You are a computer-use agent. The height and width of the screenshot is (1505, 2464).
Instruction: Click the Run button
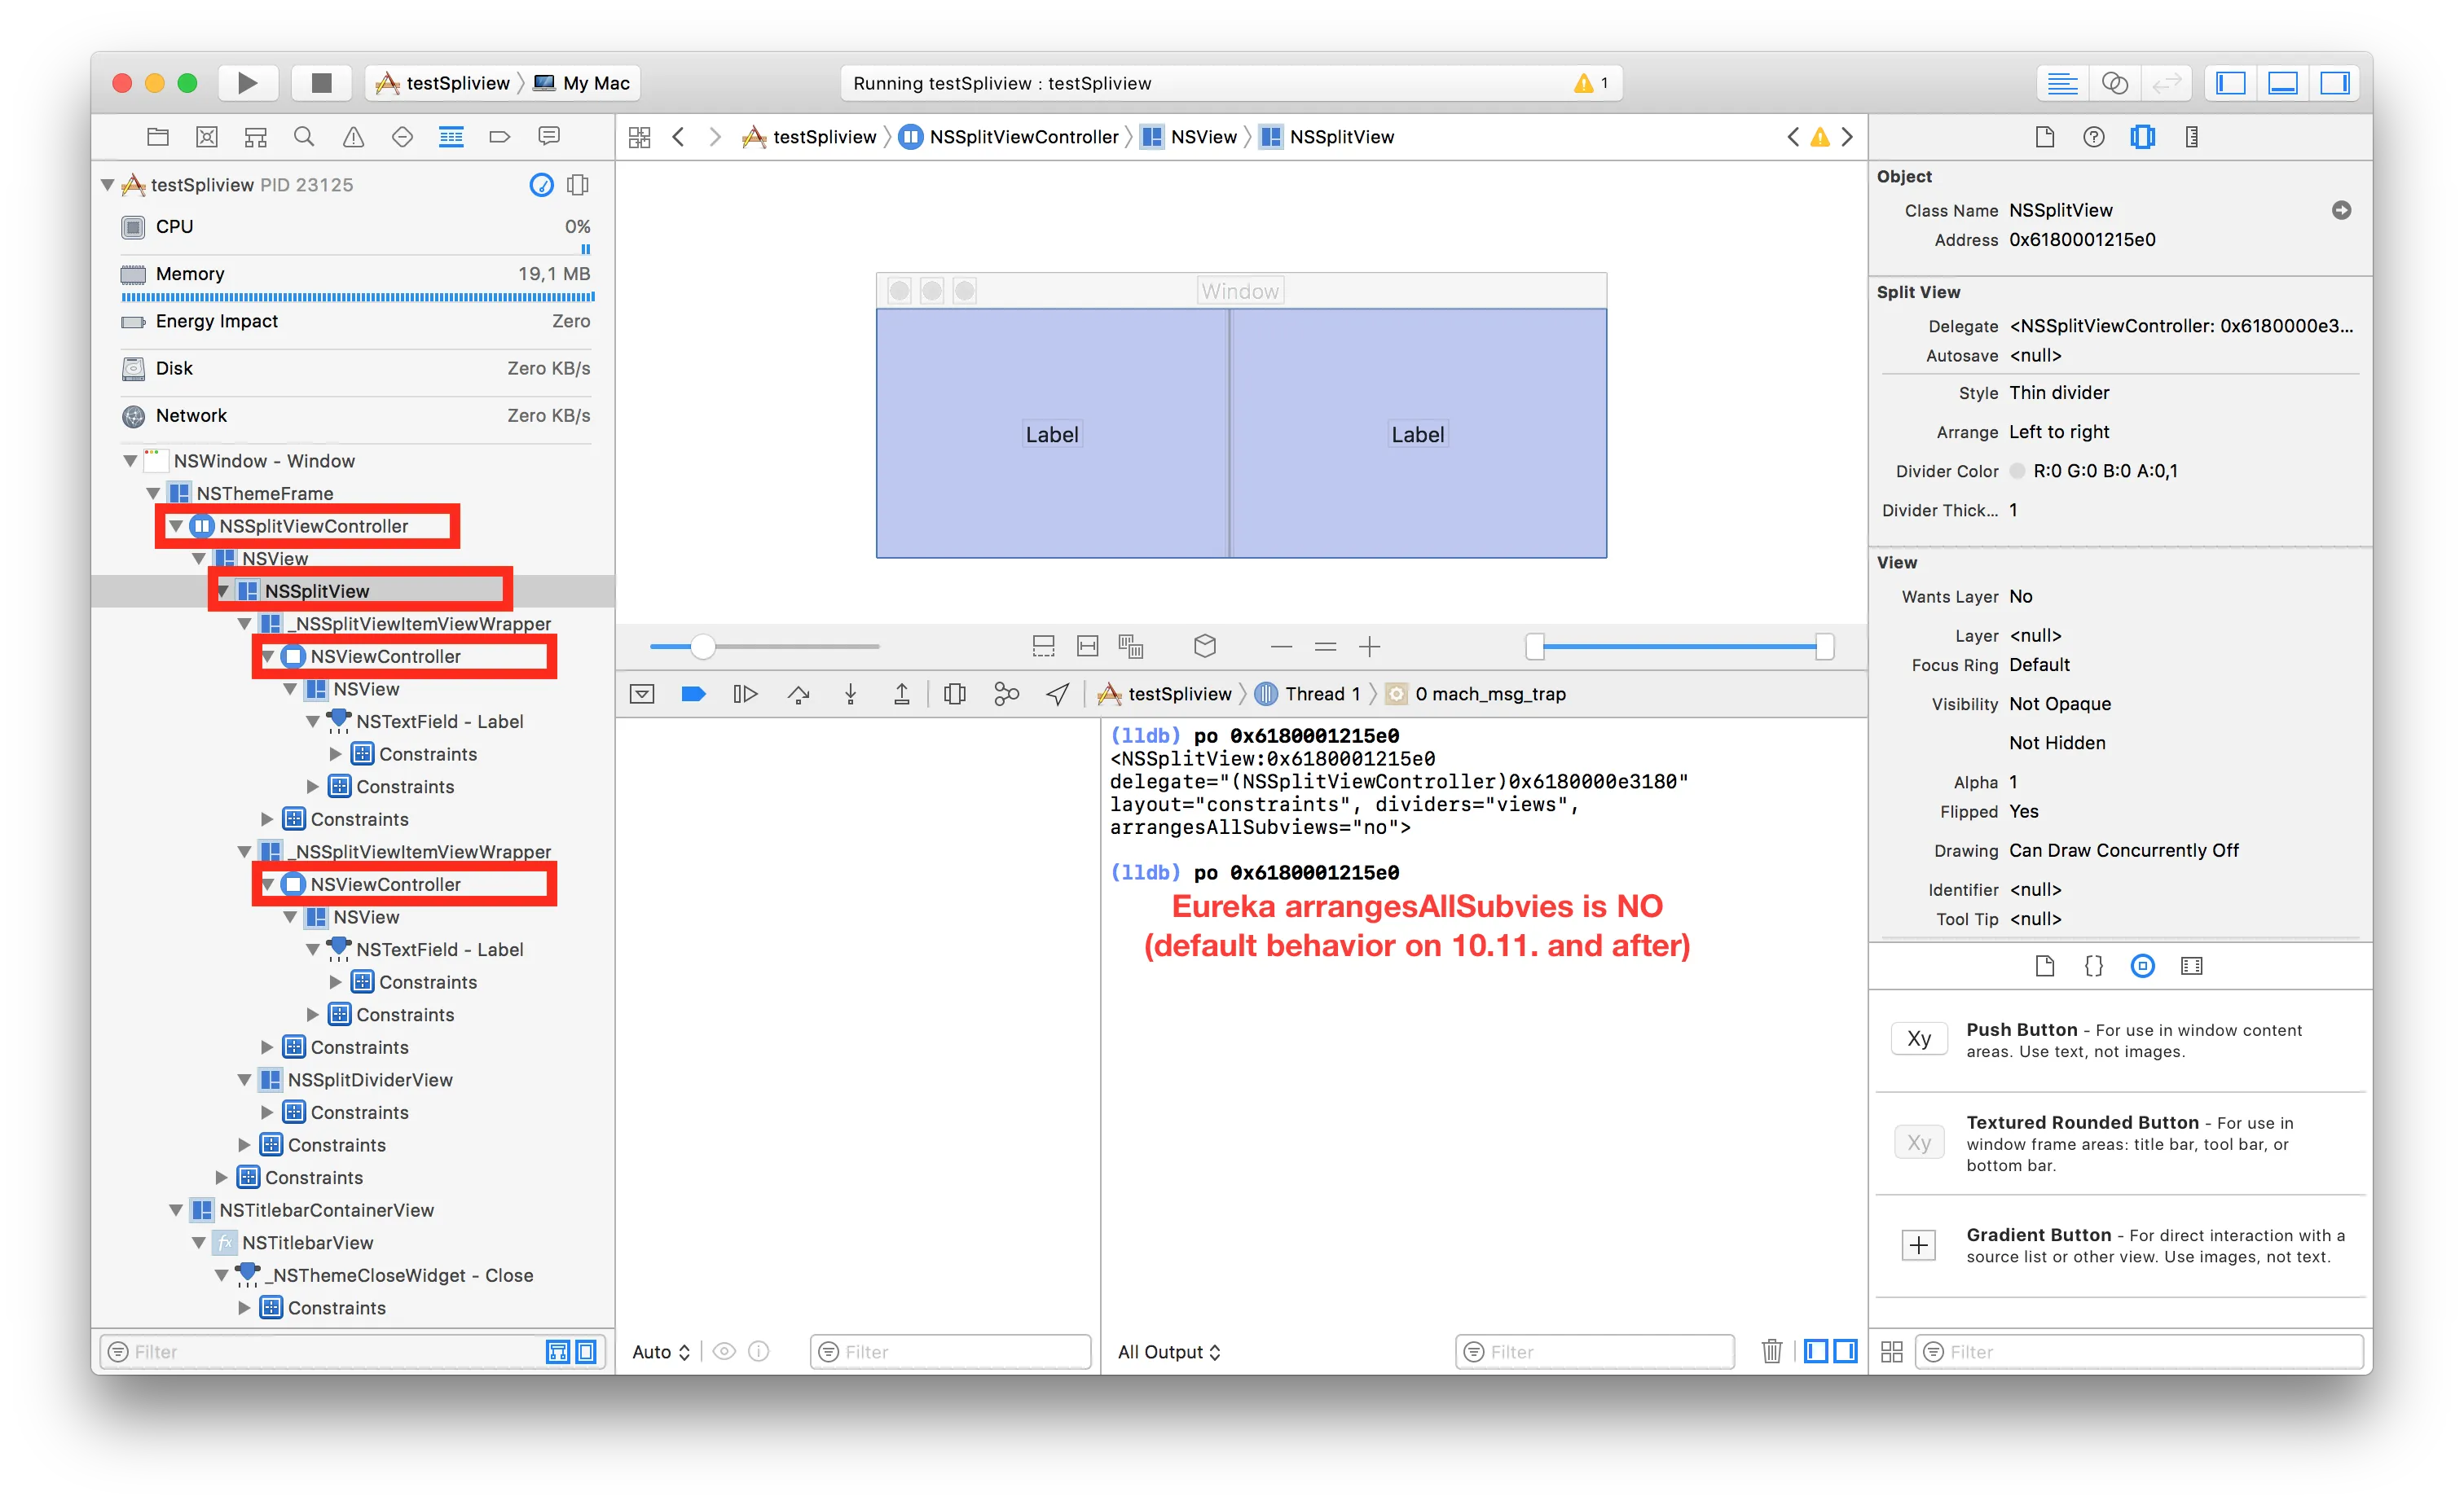coord(247,83)
